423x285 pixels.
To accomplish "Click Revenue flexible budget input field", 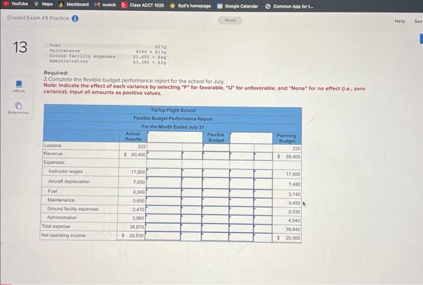I will [216, 155].
